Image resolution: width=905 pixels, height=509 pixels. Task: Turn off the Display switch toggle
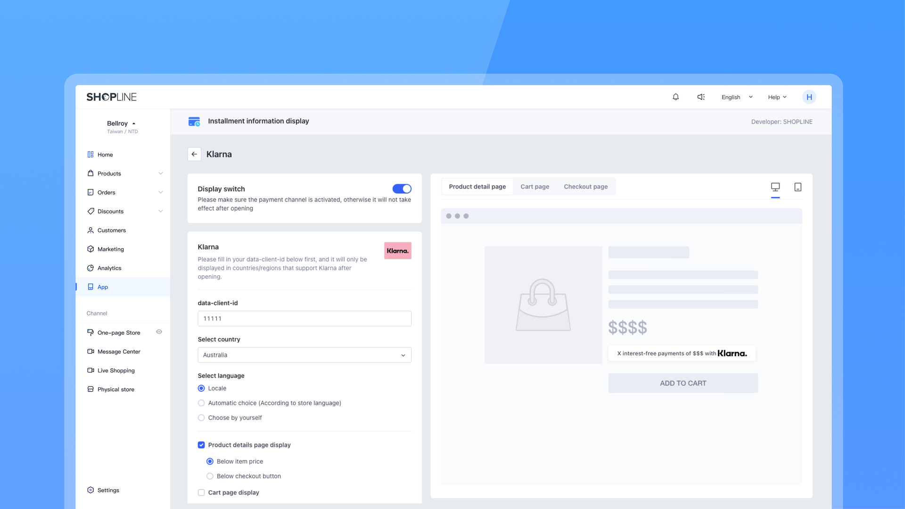click(402, 189)
